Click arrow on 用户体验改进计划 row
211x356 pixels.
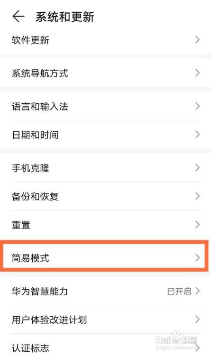click(197, 319)
